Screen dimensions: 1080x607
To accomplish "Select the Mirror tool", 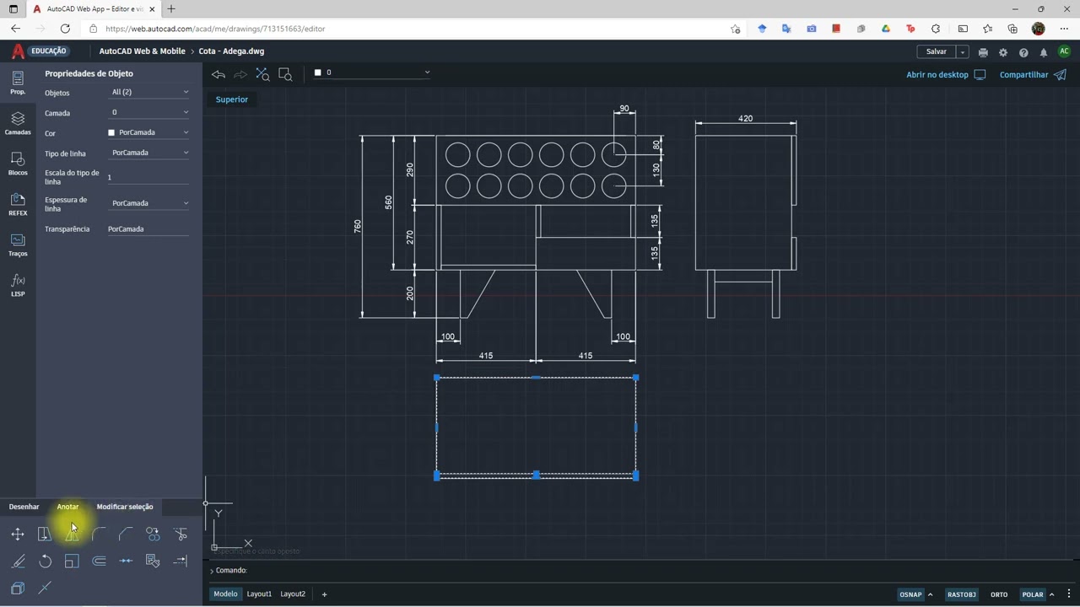I will (x=72, y=534).
